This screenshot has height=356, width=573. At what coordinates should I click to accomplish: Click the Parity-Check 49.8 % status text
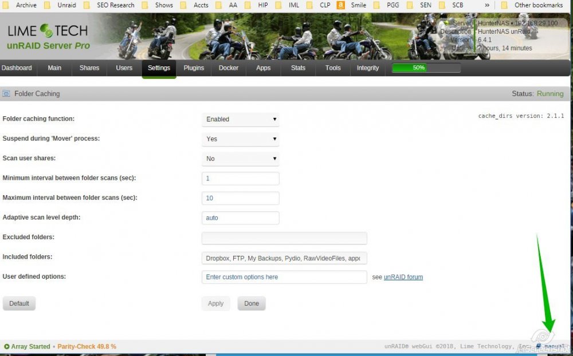(x=87, y=346)
